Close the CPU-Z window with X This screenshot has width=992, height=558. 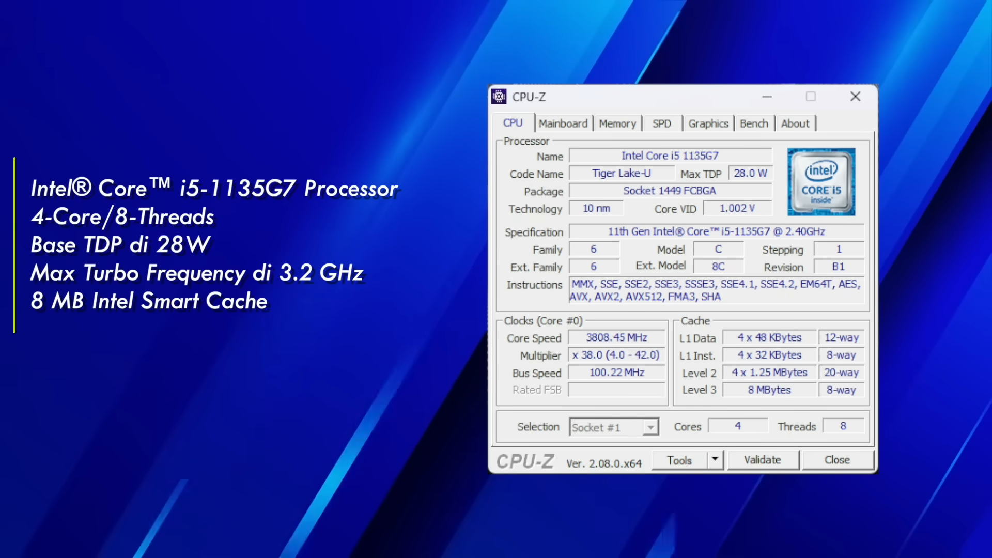(856, 97)
